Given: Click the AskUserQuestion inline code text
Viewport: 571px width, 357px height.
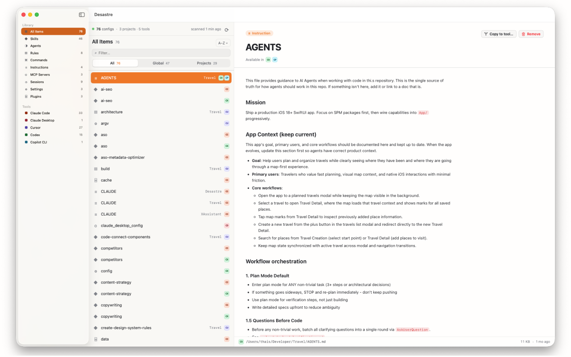Looking at the screenshot, I should pos(412,330).
